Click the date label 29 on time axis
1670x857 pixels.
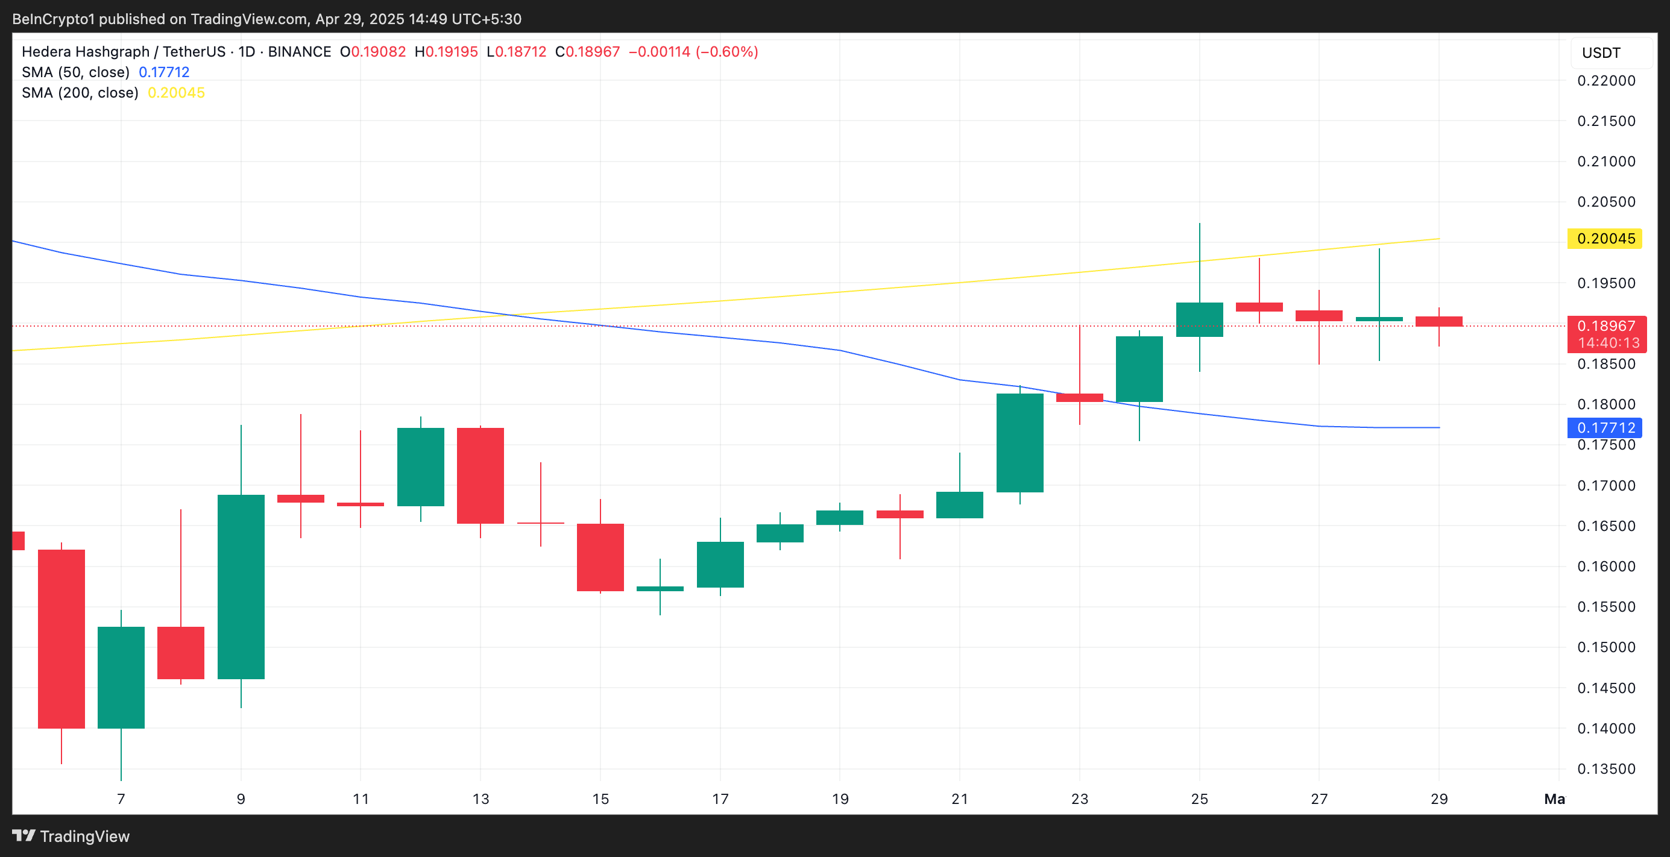pos(1438,799)
